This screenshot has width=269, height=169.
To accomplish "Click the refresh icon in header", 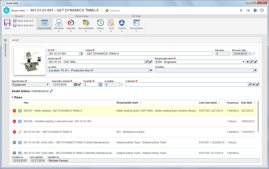I will [262, 11].
